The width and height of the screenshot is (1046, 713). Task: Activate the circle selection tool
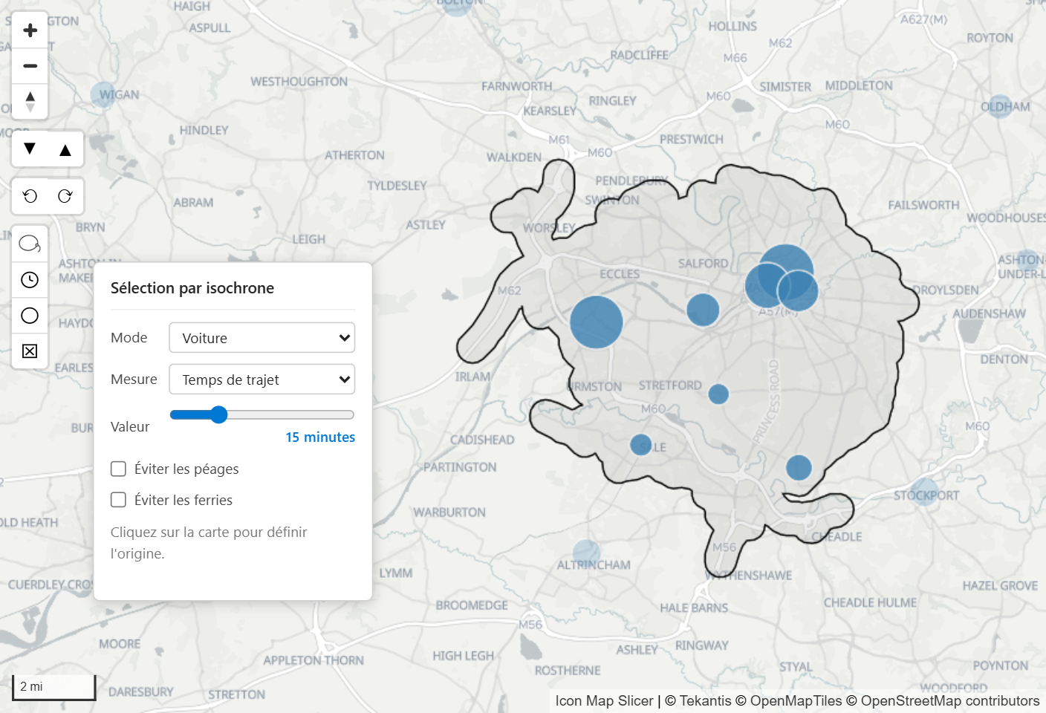point(30,316)
